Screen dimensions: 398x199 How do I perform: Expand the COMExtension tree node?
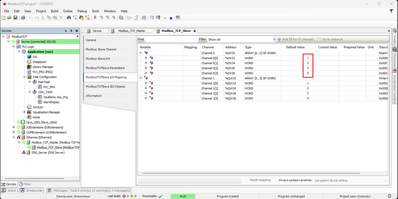click(14, 132)
